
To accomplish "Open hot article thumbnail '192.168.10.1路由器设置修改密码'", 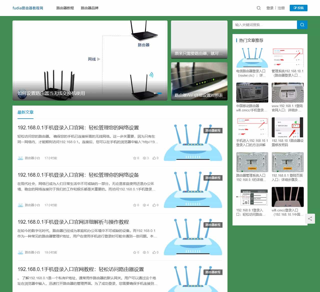I will [x=288, y=127].
